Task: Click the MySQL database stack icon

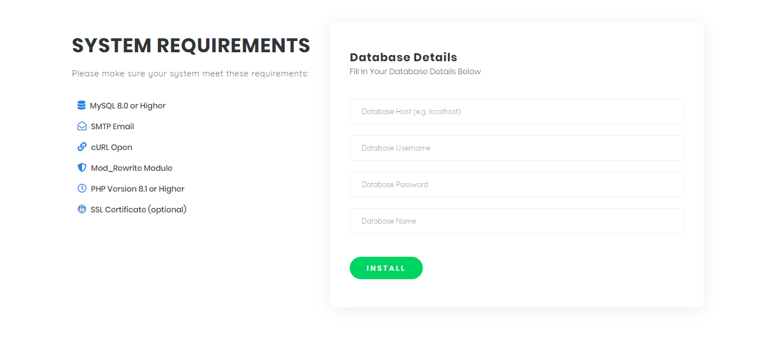Action: (81, 105)
